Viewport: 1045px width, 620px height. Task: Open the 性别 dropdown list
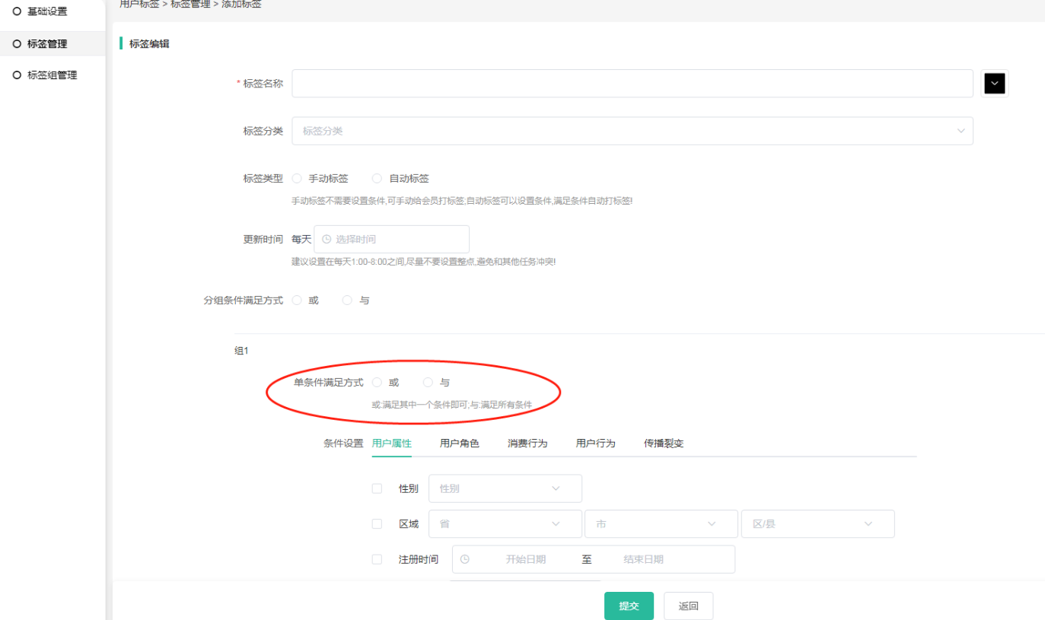[505, 488]
